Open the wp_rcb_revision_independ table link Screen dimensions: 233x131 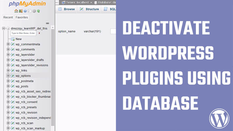[x=33, y=118]
